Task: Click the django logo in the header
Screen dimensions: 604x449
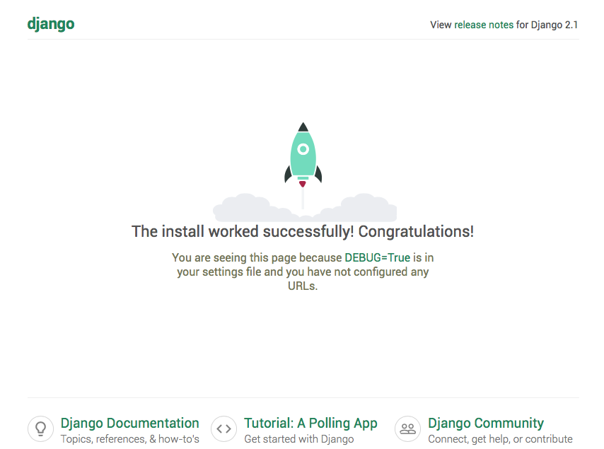Action: pos(50,23)
